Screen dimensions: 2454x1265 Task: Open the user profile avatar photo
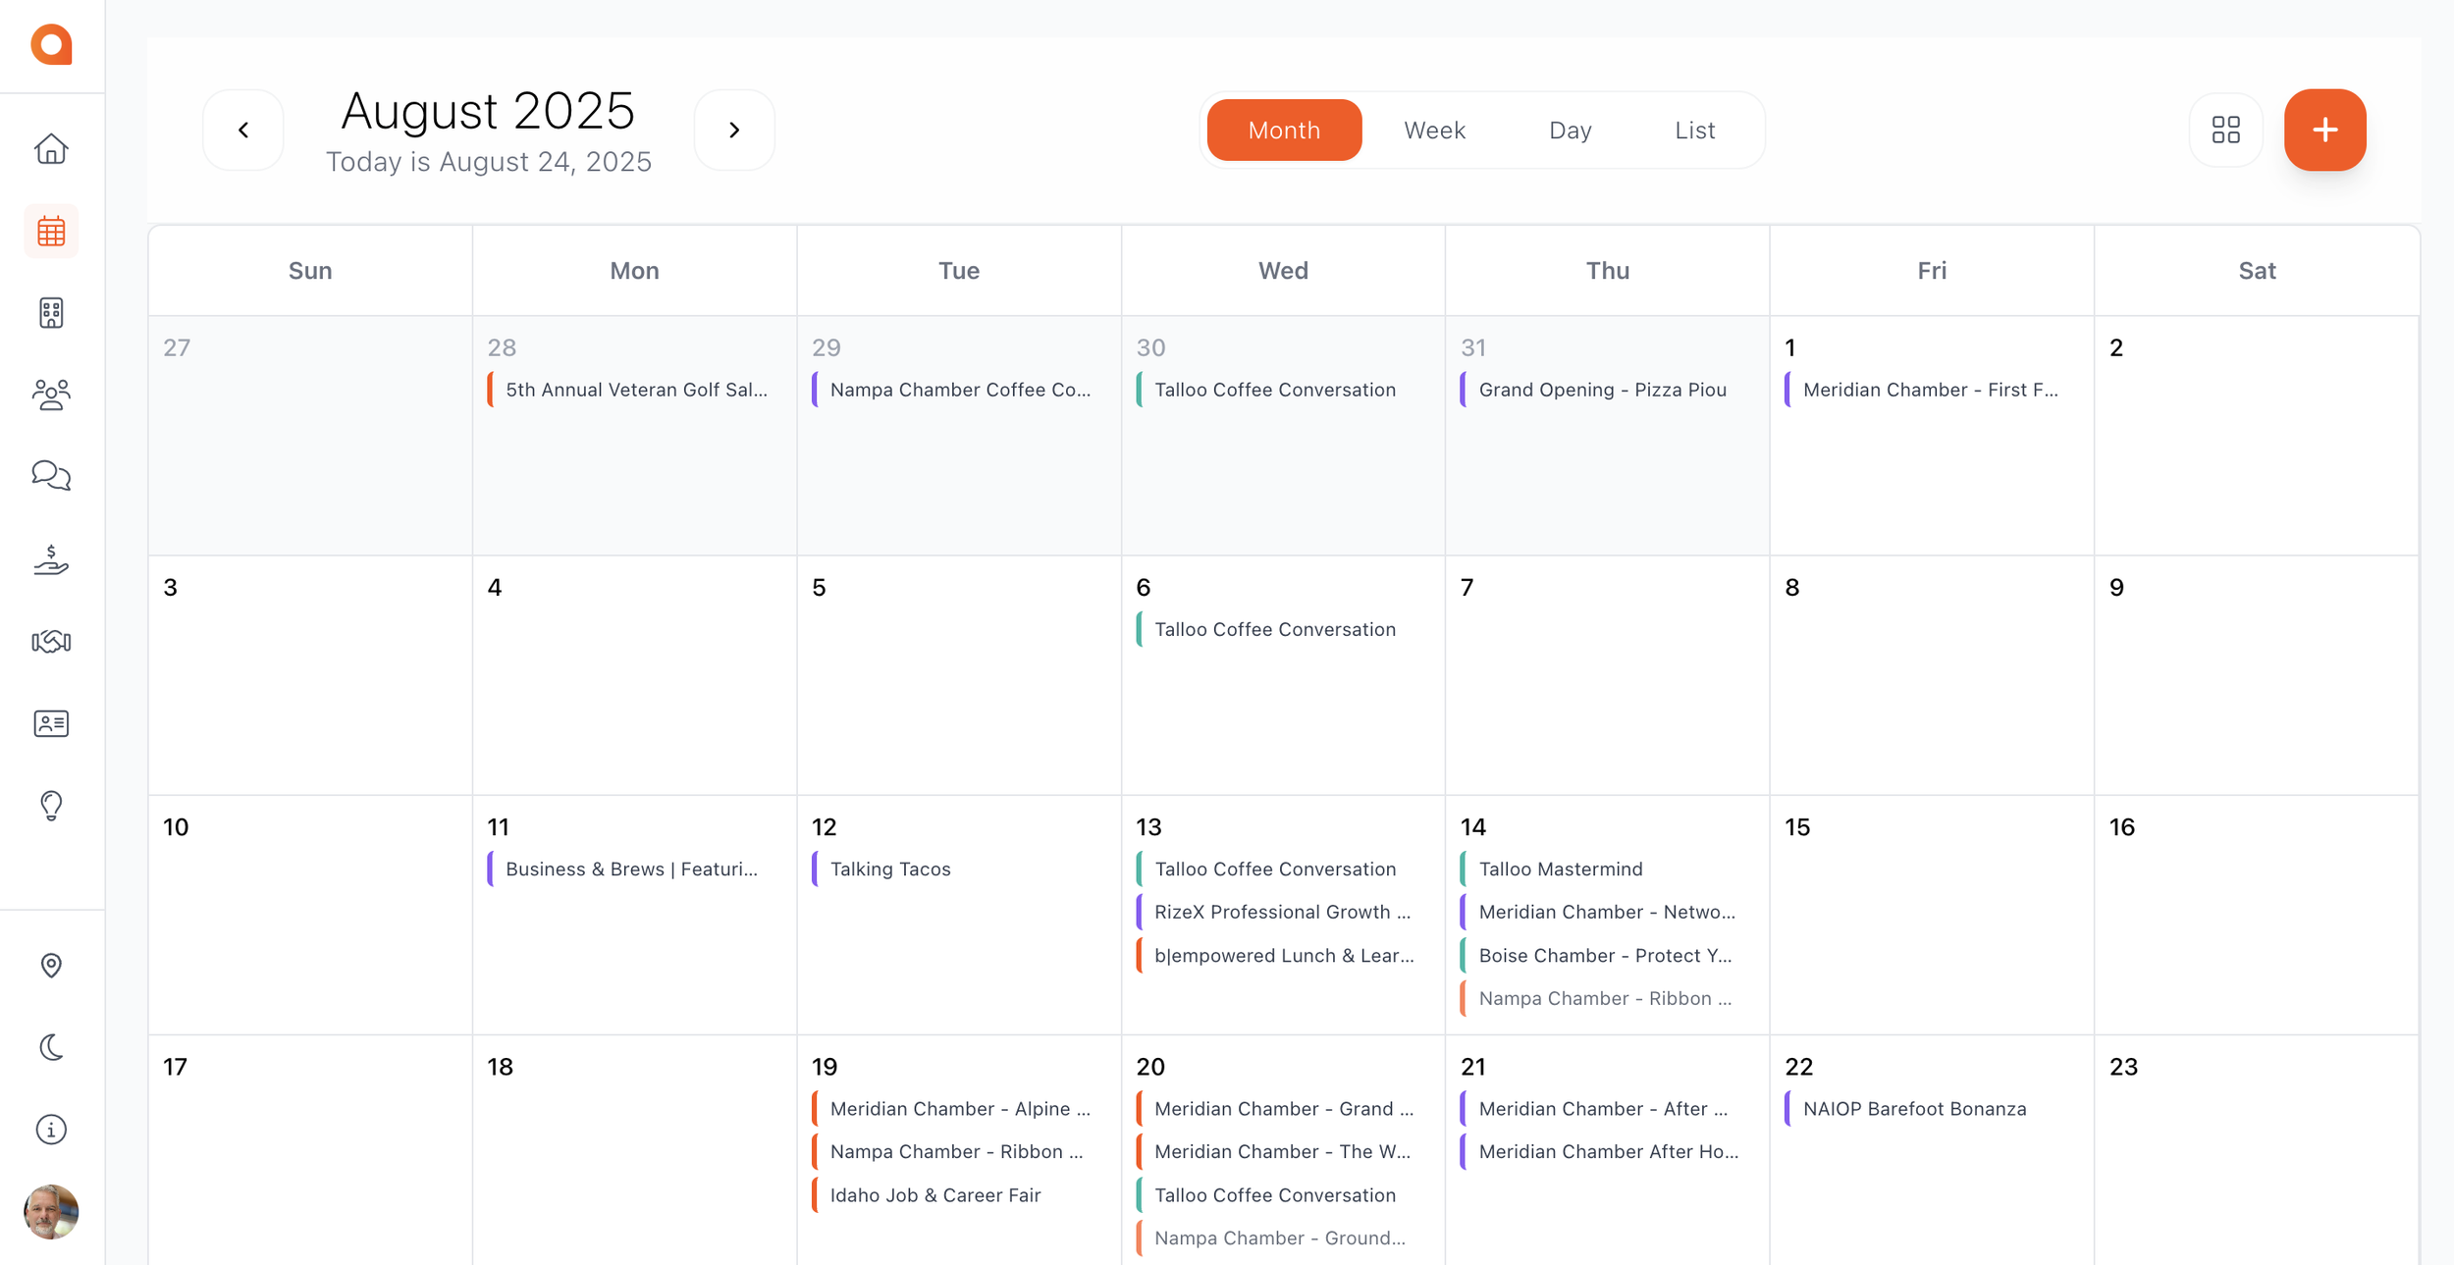click(51, 1211)
